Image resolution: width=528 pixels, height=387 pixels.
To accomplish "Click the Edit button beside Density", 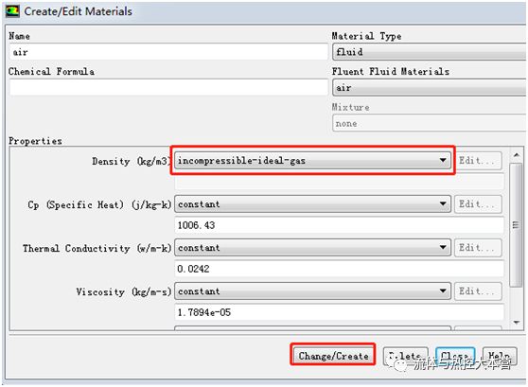I will tap(478, 160).
